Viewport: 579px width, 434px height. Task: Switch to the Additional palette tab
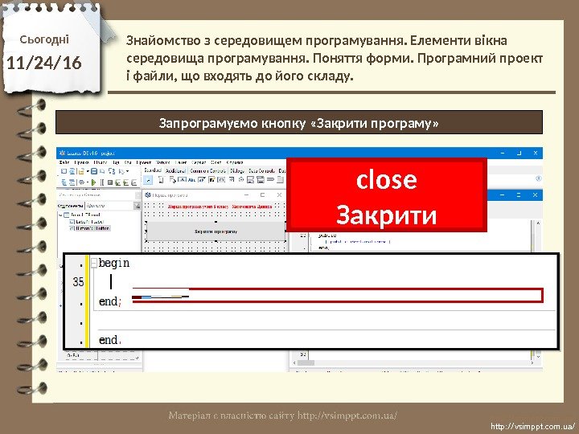click(176, 171)
